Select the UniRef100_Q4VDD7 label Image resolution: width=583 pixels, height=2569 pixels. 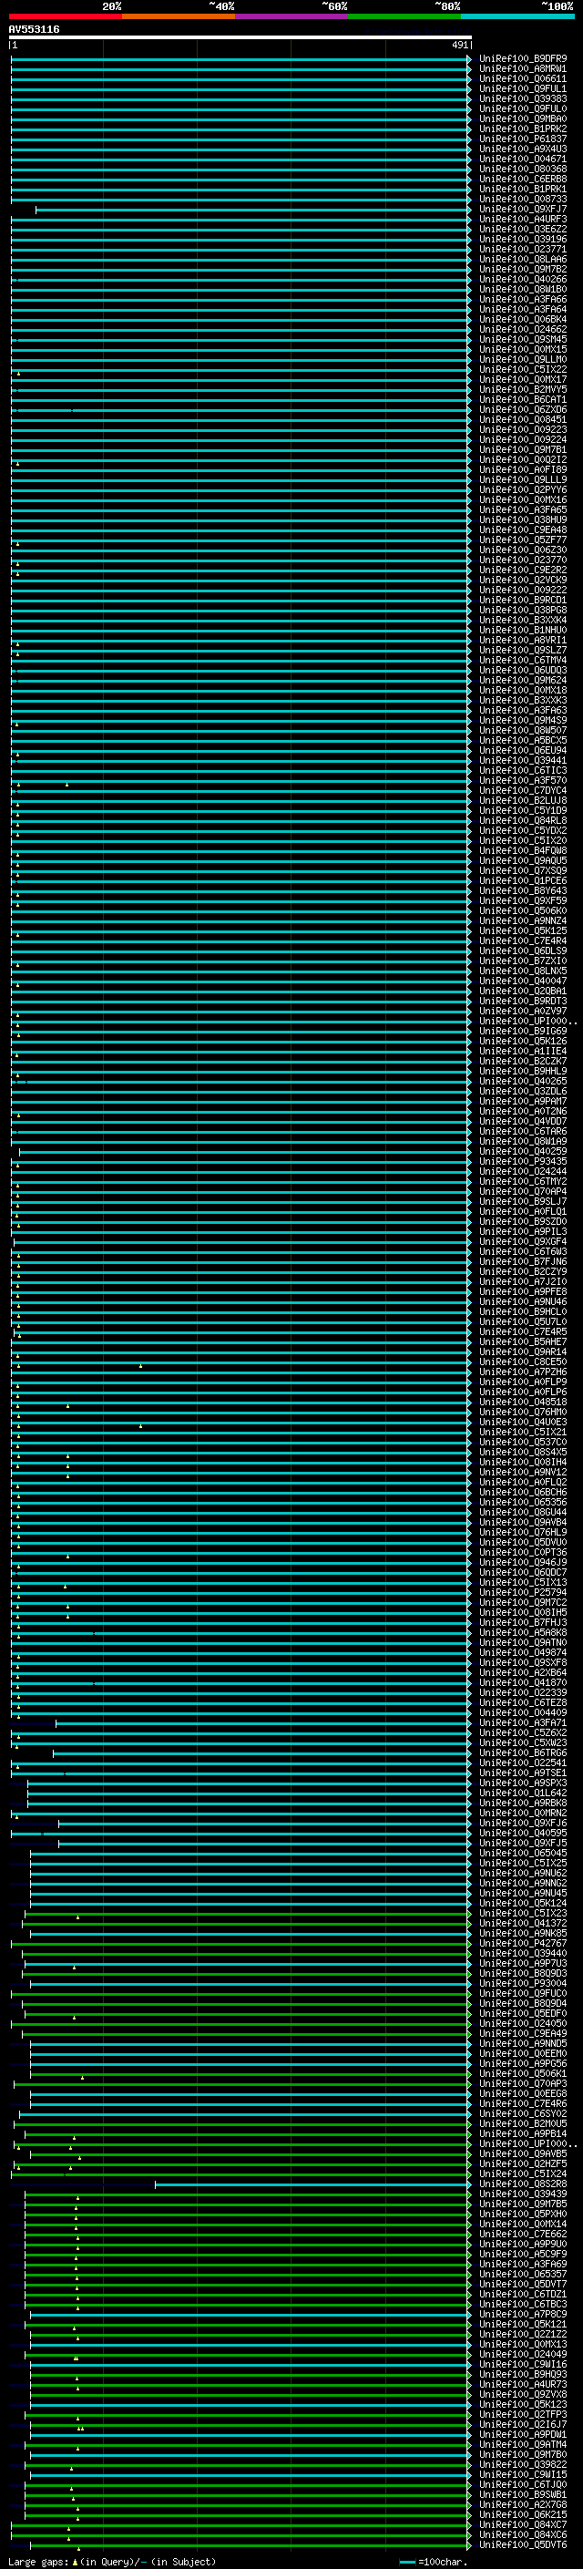(x=522, y=1122)
